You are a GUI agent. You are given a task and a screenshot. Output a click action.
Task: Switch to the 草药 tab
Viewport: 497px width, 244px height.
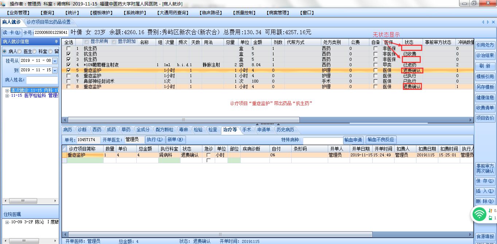coord(126,129)
